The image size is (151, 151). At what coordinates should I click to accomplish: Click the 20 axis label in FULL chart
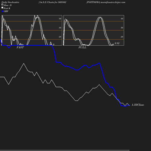point(122,37)
